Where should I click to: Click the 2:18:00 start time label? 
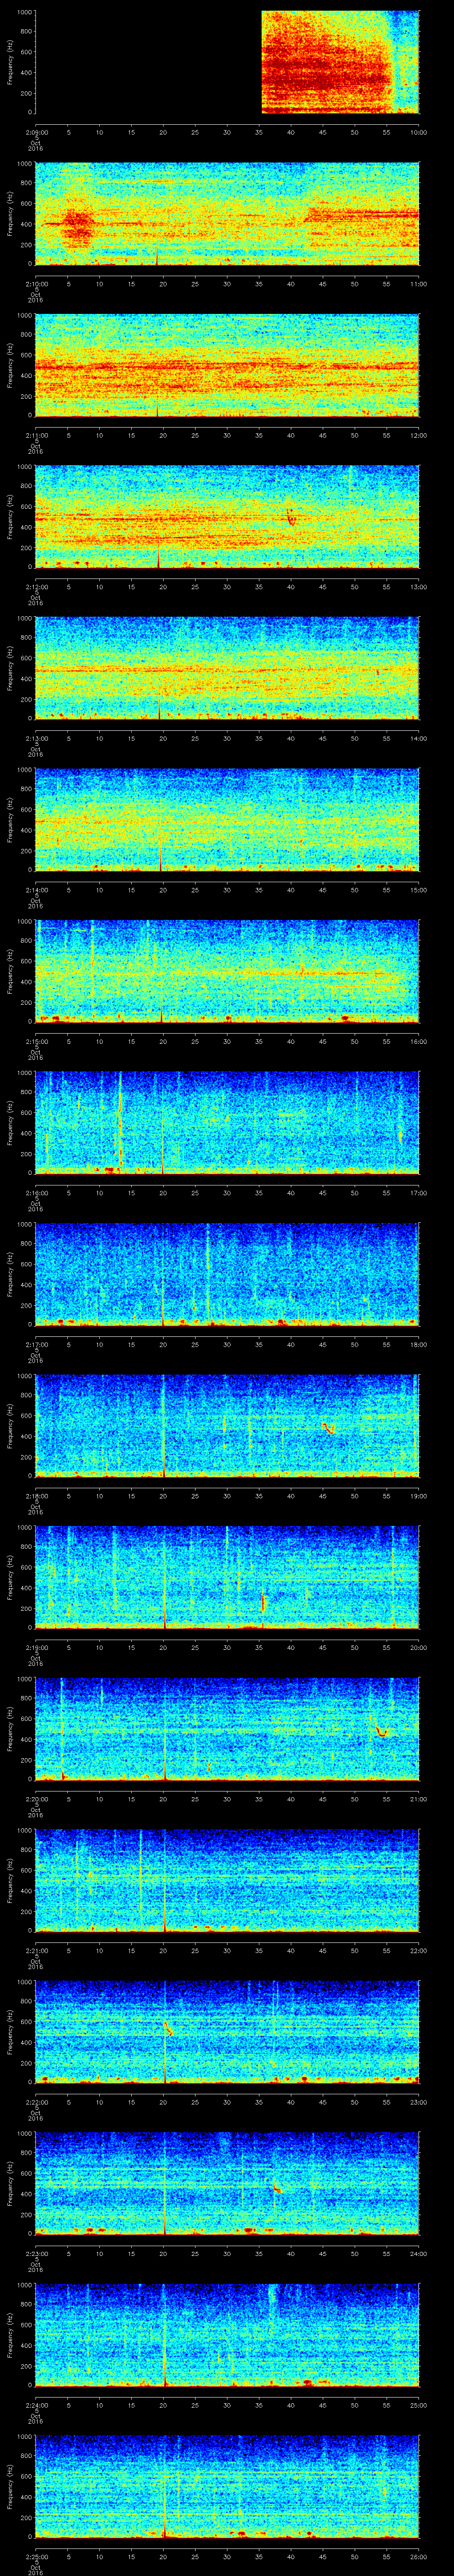point(36,1496)
